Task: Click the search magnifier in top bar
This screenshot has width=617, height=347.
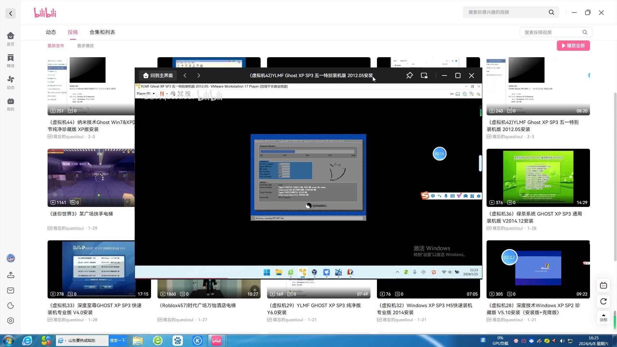Action: pos(551,12)
